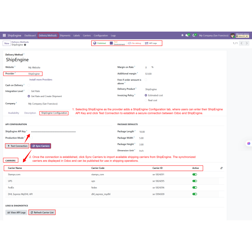
Task: Open the activities clock icon
Action: (x=194, y=35)
